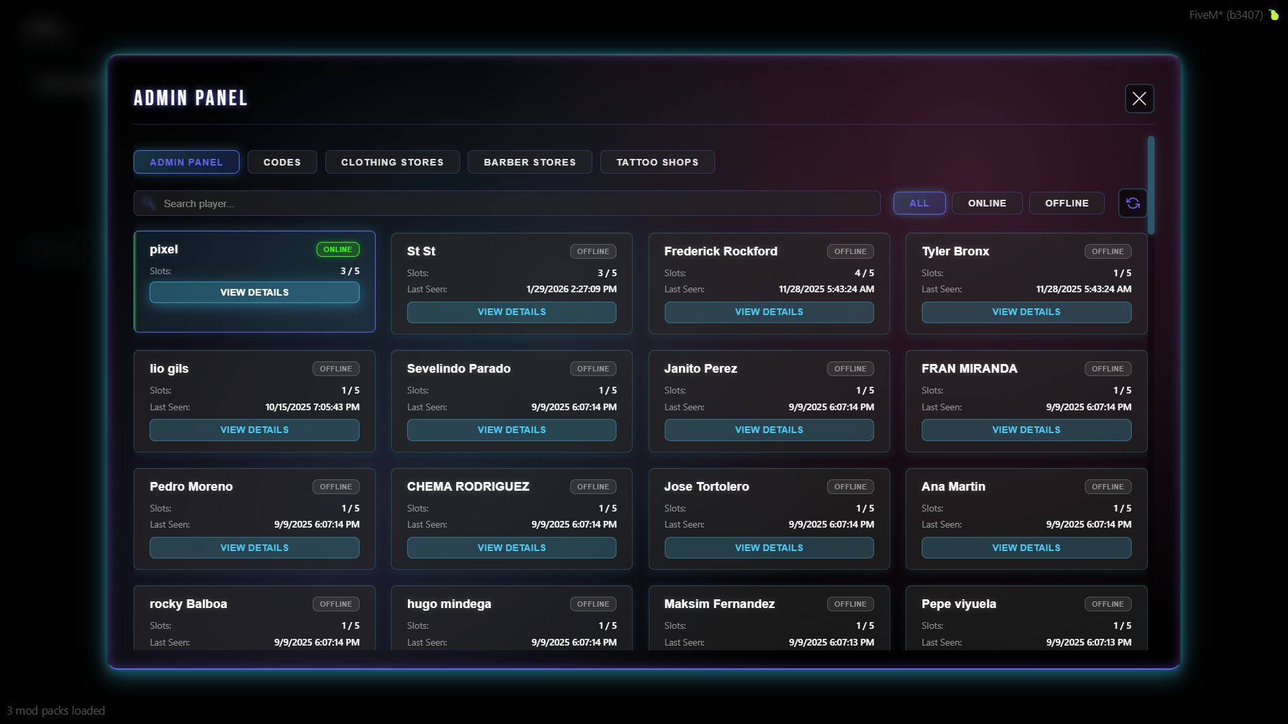Click Ana Martin's OFFLINE badge
This screenshot has height=724, width=1288.
point(1108,487)
